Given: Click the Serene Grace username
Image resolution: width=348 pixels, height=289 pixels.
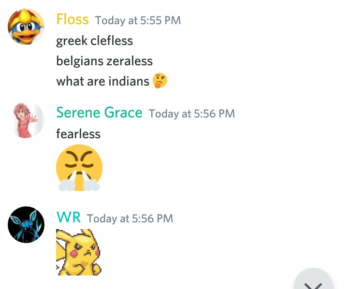Looking at the screenshot, I should (99, 113).
